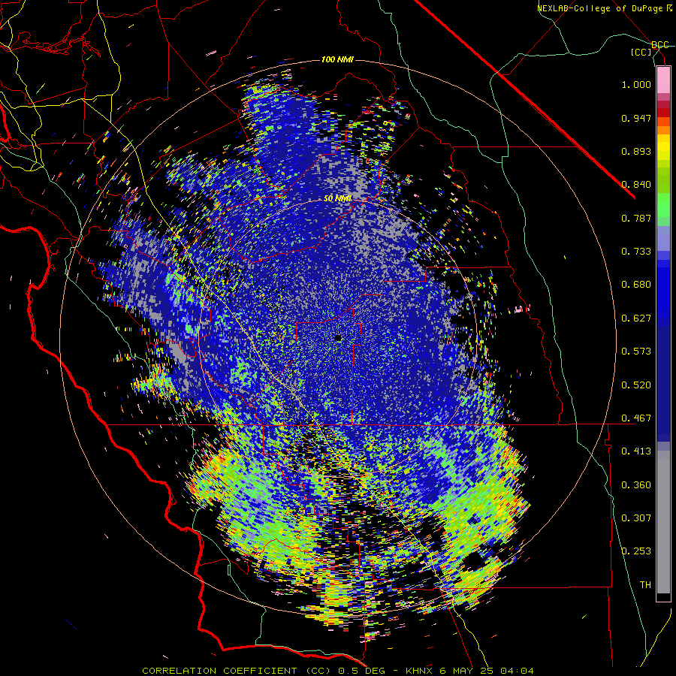Click the KHNX station identifier in caption
The width and height of the screenshot is (676, 676).
(421, 671)
